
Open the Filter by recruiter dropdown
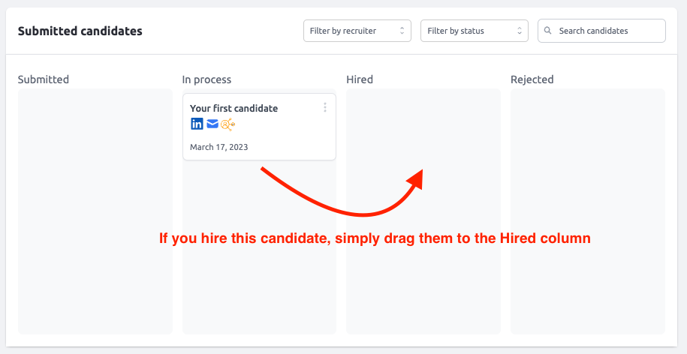click(357, 31)
